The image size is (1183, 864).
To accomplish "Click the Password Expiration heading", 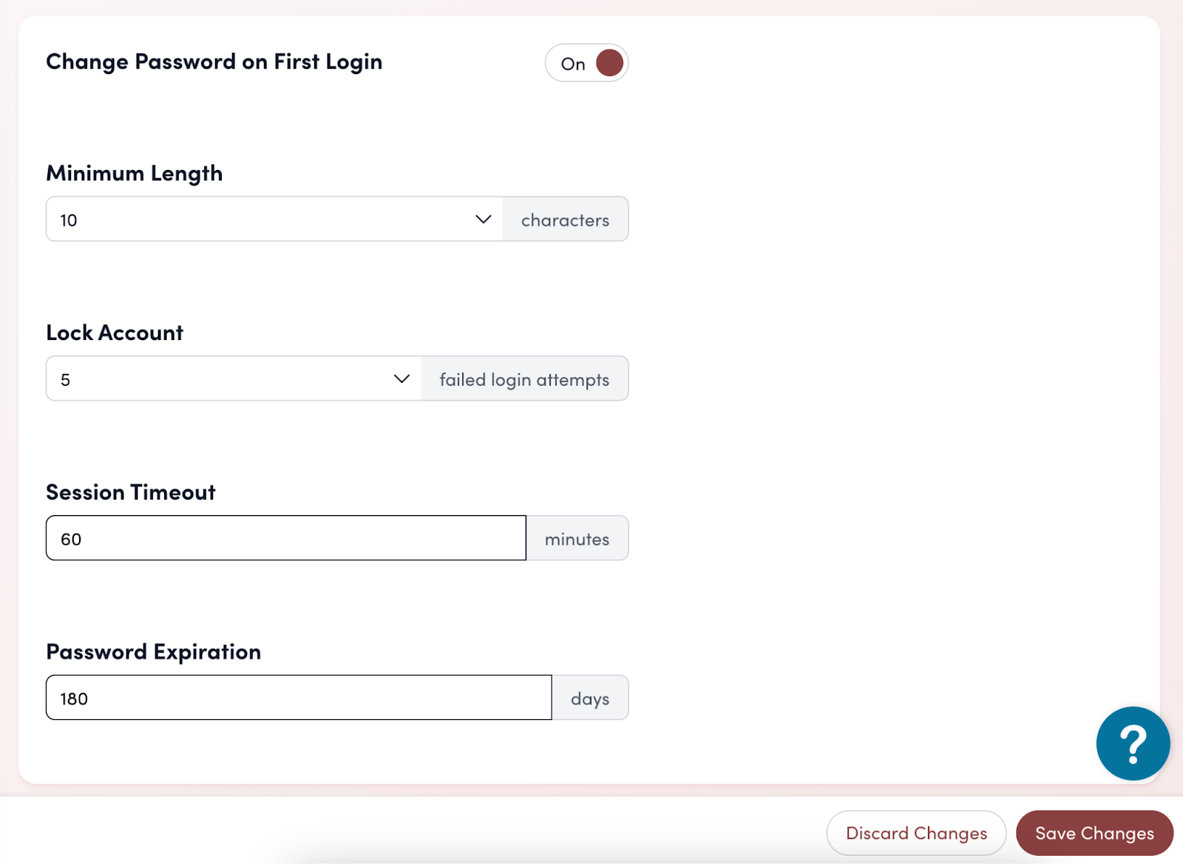I will click(153, 652).
